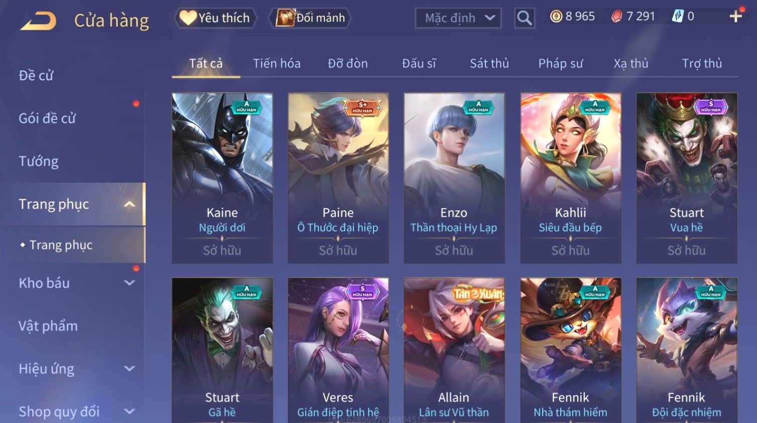Select Stuart Vua hề skin card

tap(687, 178)
